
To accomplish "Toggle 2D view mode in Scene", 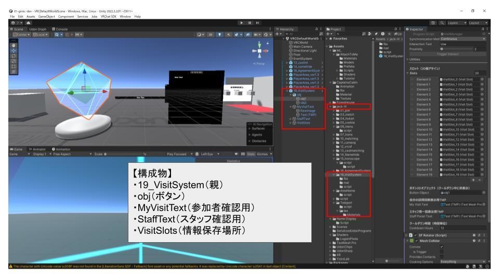I will [211, 35].
